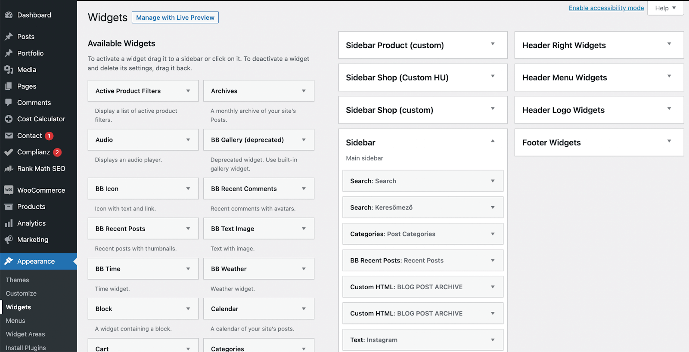Click the Posts pushpin icon
The image size is (689, 352).
point(9,37)
